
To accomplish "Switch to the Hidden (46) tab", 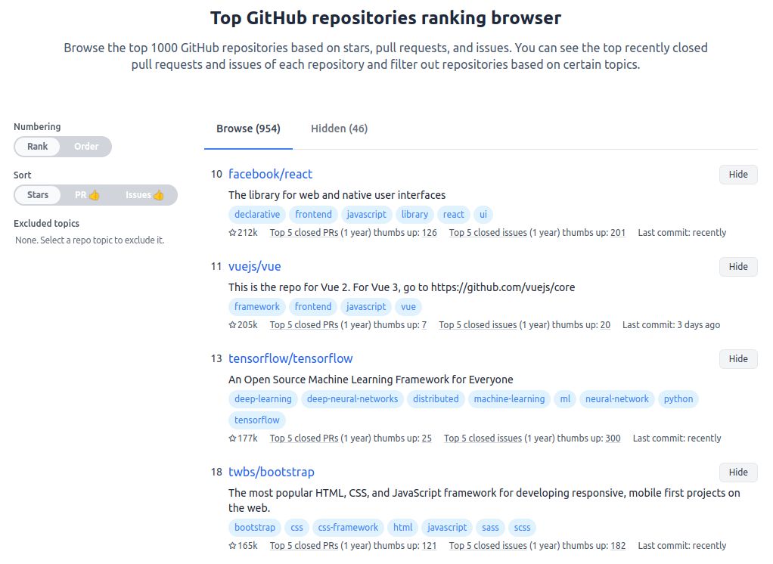I will click(338, 128).
